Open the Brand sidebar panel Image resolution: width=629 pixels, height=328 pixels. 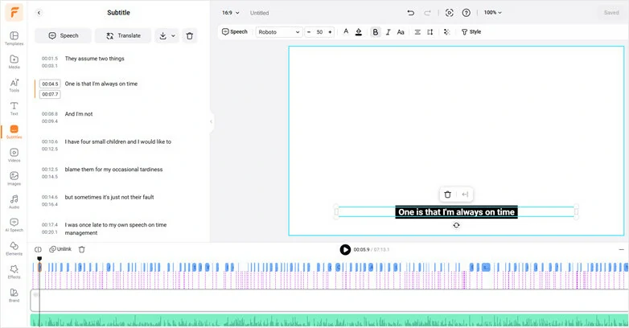pos(14,295)
